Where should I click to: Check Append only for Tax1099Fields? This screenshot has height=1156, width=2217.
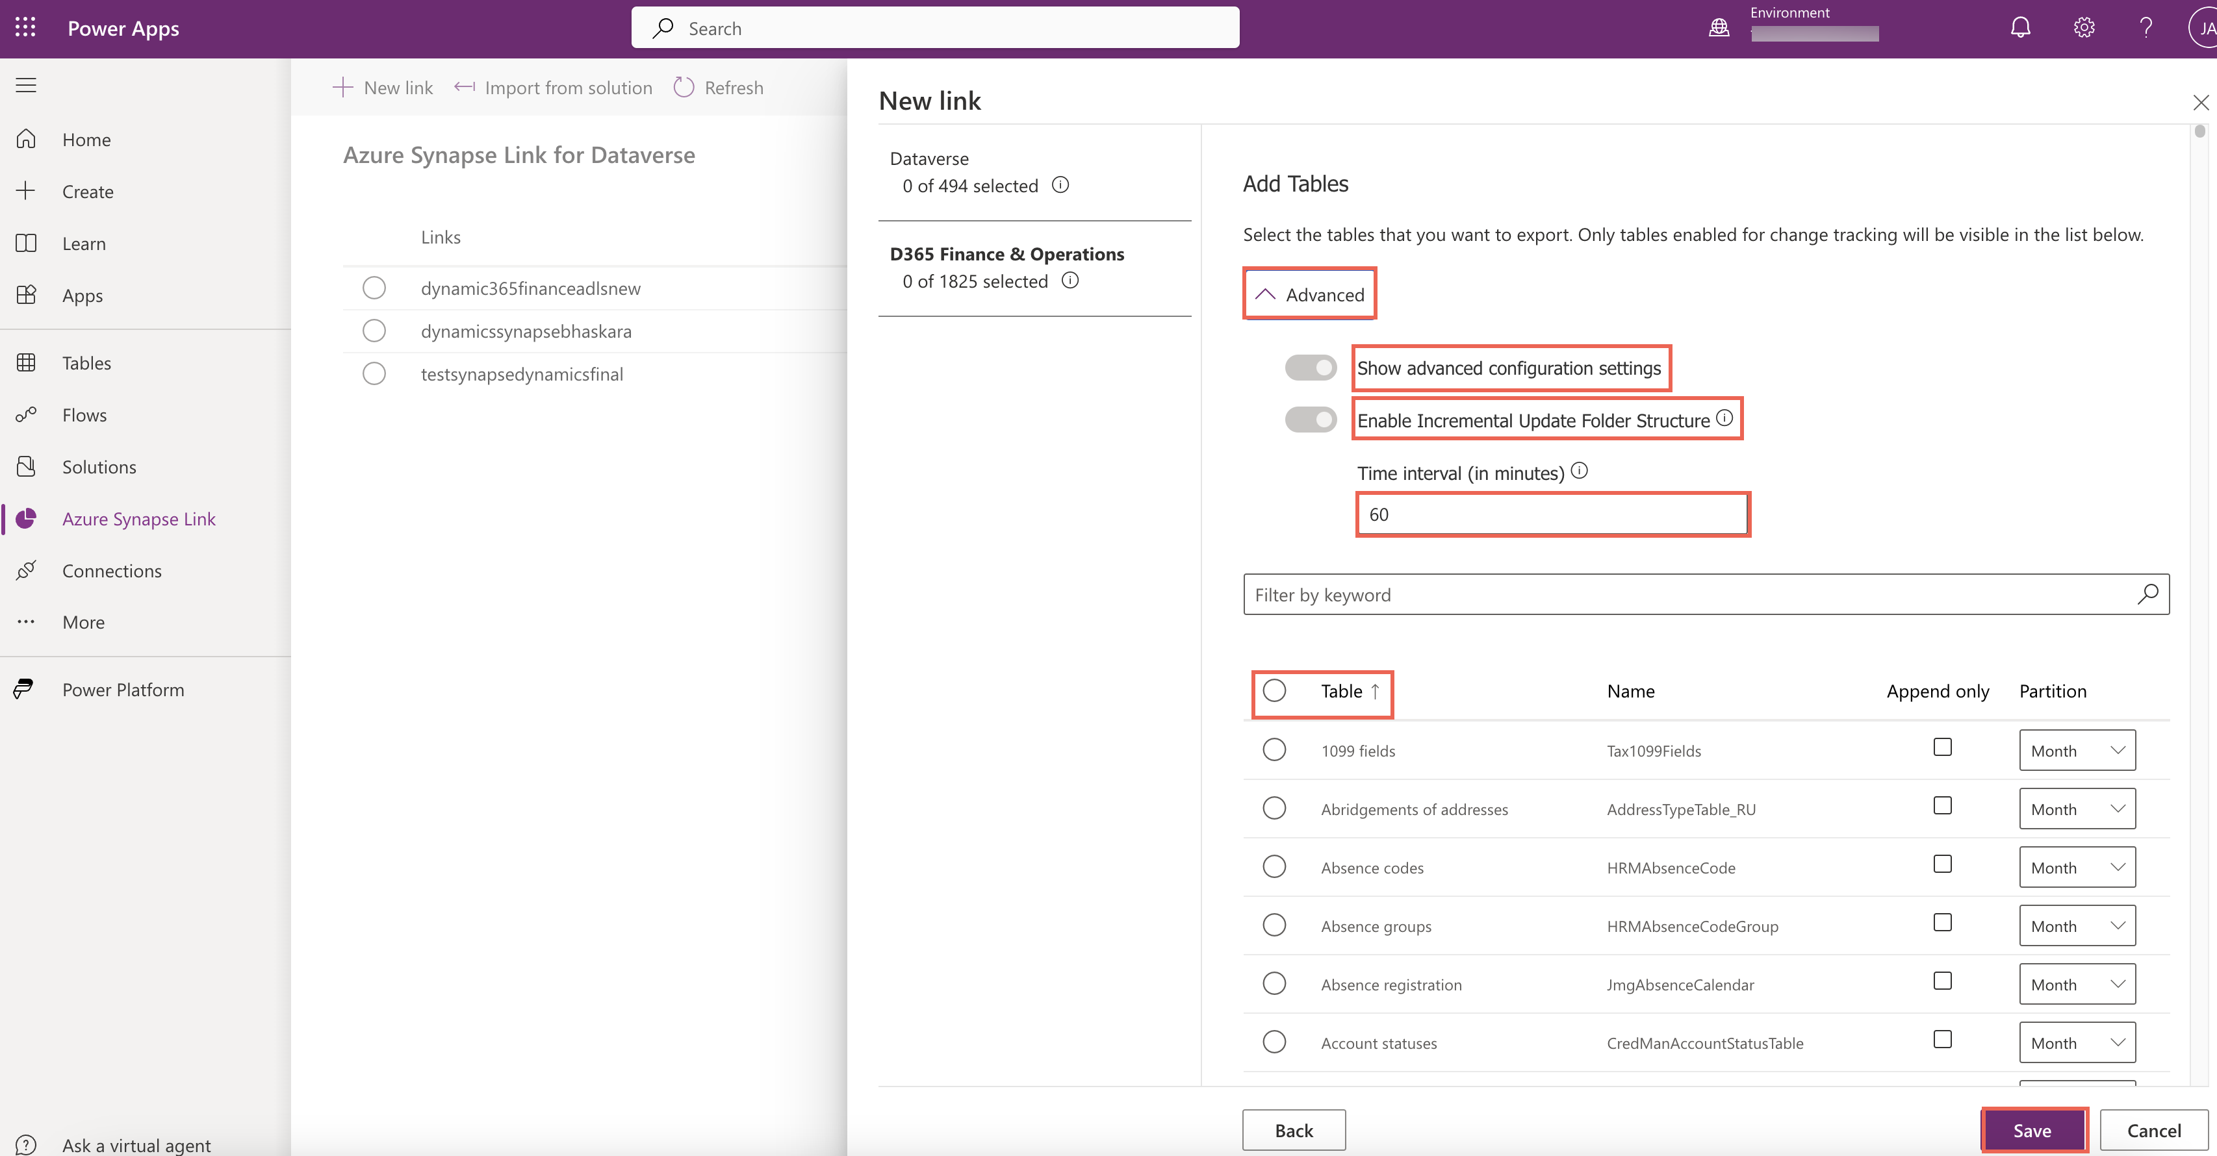(x=1942, y=748)
